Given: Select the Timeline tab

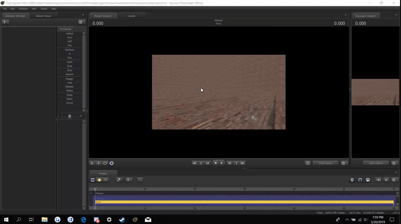Looking at the screenshot, I should (103, 173).
